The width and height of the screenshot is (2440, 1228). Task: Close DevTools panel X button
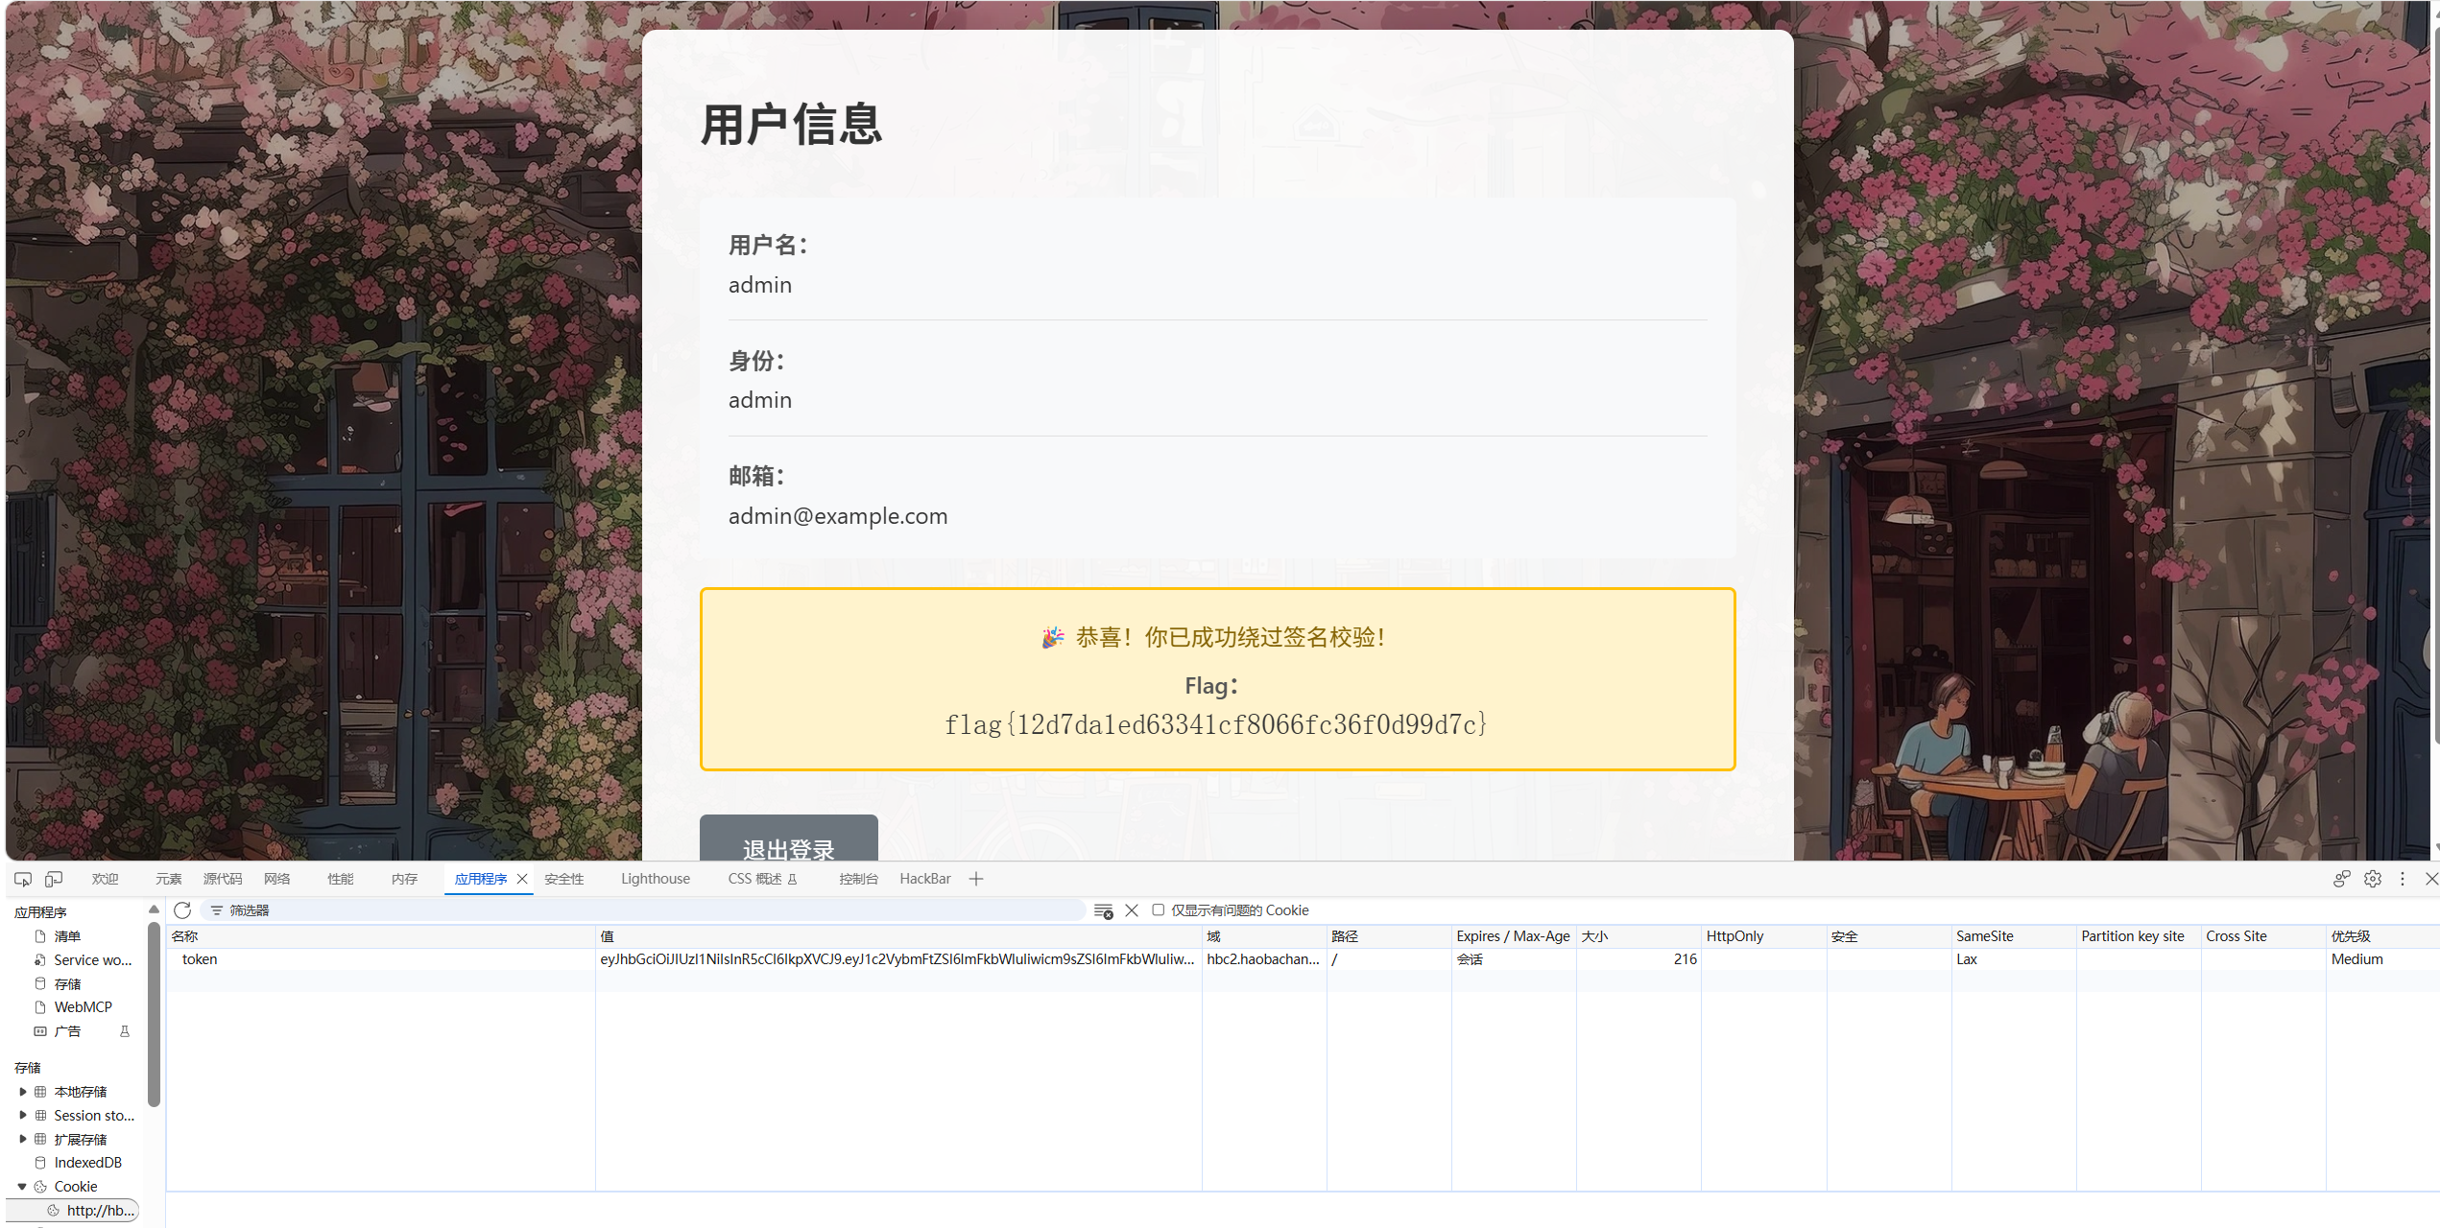tap(2430, 879)
